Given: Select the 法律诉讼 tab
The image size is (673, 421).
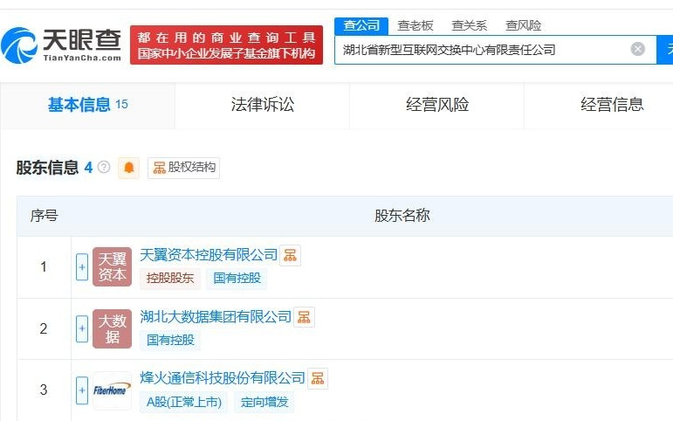Looking at the screenshot, I should point(262,105).
